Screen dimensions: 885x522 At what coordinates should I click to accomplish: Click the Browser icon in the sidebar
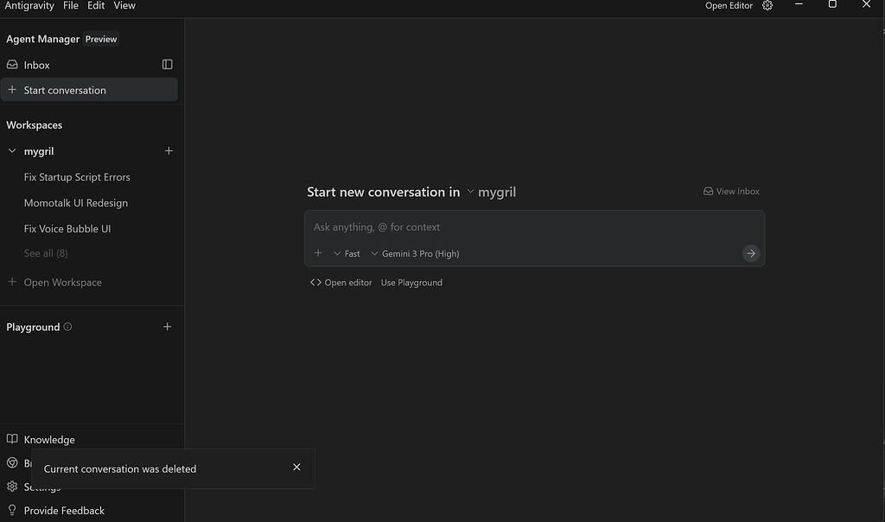point(12,463)
